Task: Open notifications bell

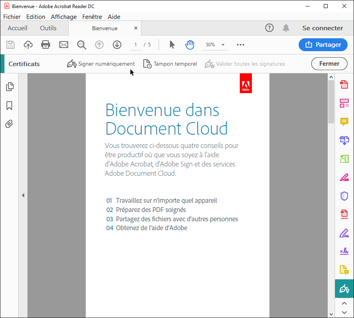Action: pos(286,28)
